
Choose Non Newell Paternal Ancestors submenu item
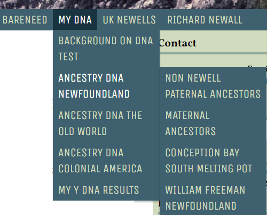(213, 86)
